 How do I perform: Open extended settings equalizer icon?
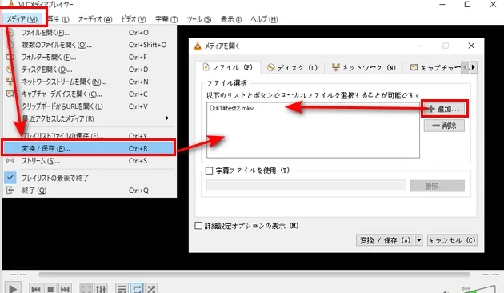[101, 289]
